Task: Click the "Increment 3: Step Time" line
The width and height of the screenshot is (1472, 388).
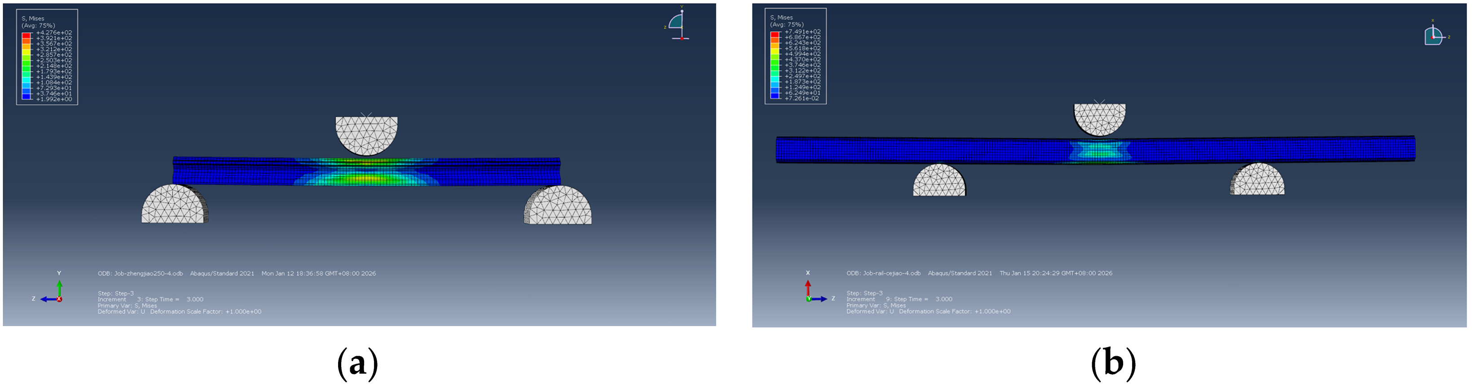Action: [x=150, y=300]
